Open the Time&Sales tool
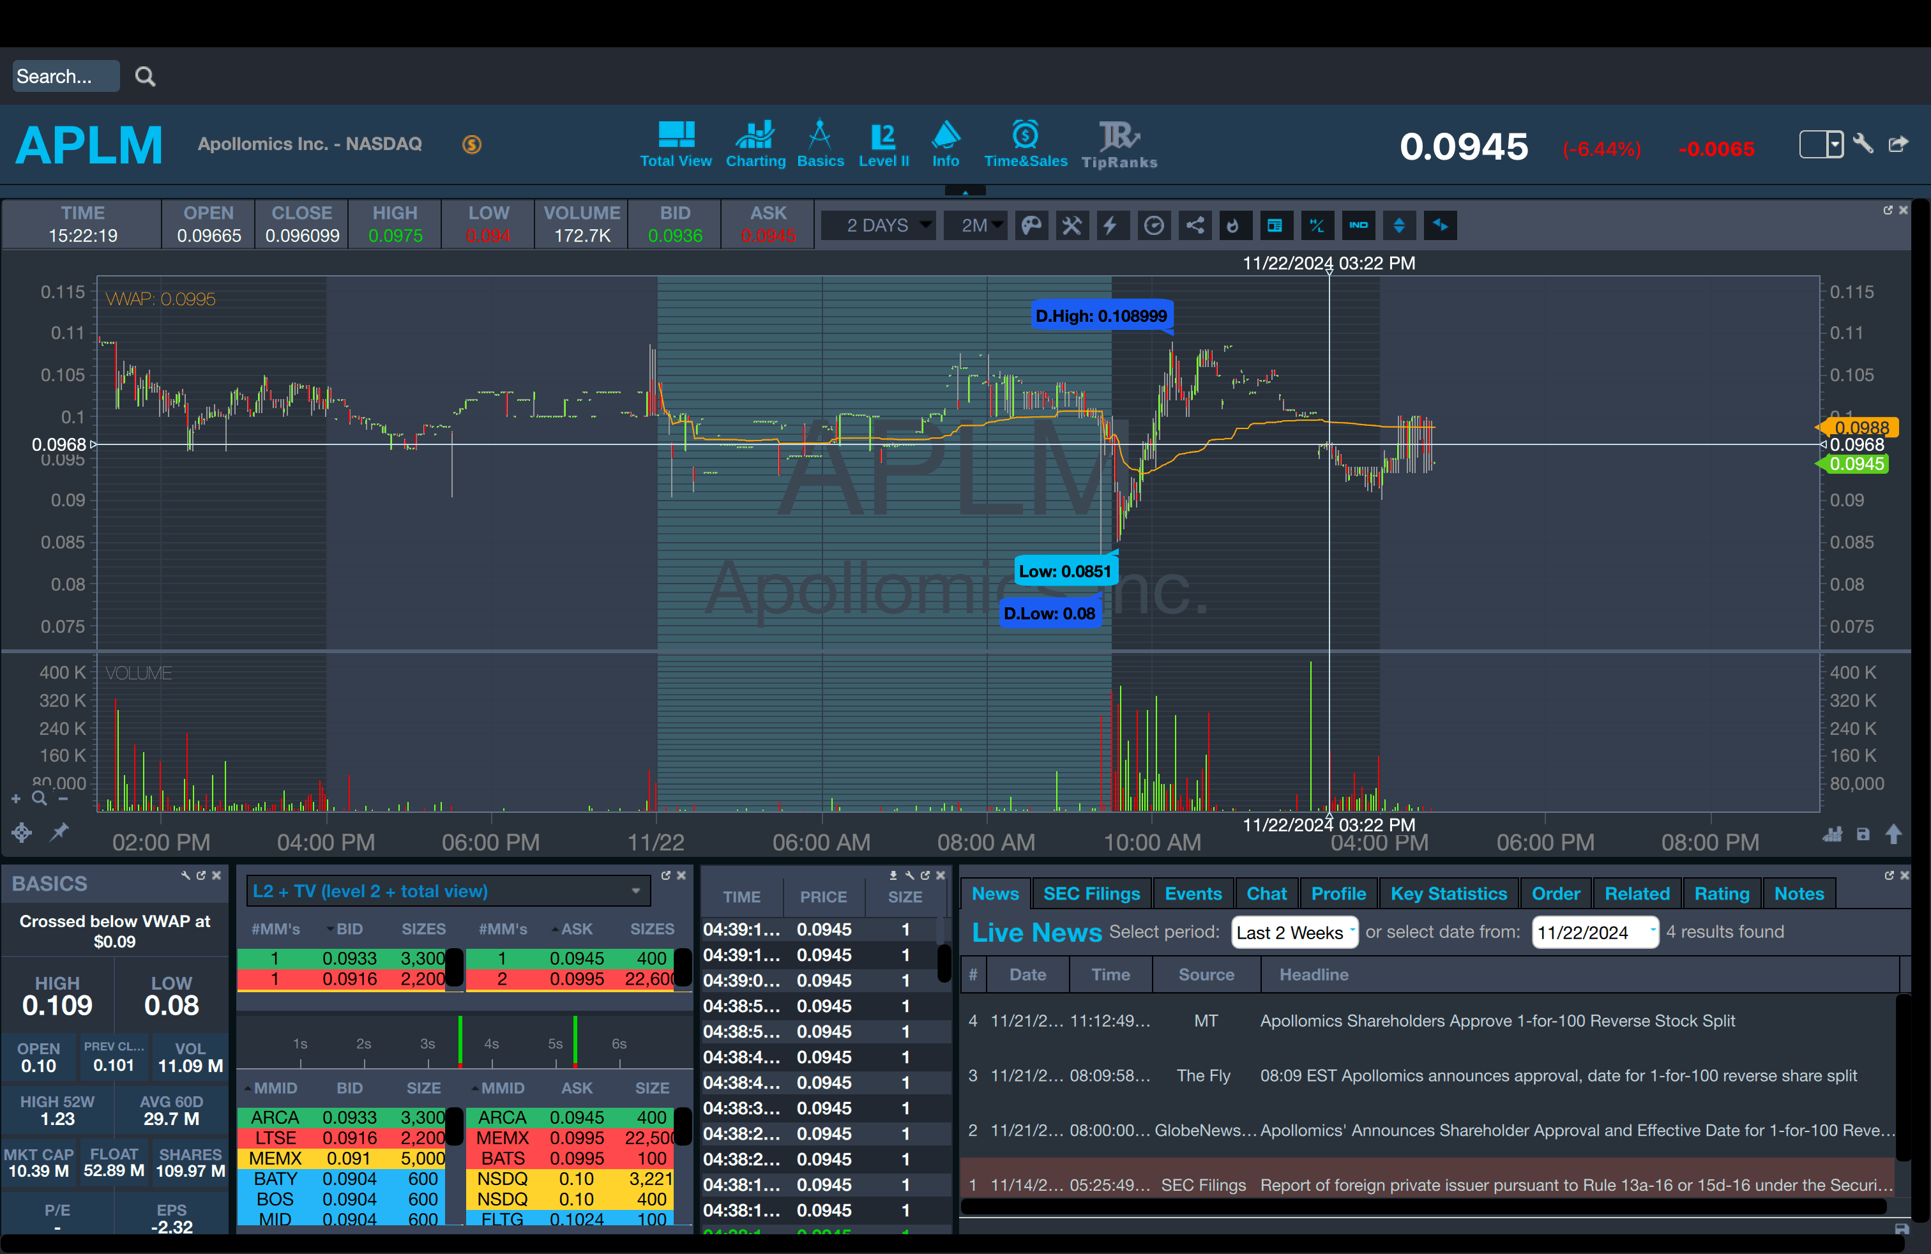This screenshot has width=1931, height=1254. (1025, 144)
